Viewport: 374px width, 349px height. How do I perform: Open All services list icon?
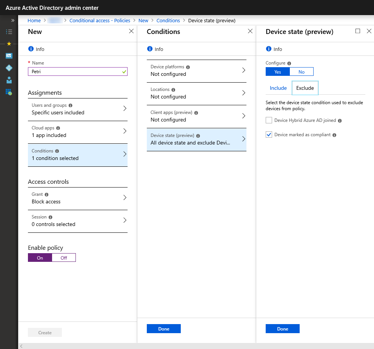[x=9, y=32]
